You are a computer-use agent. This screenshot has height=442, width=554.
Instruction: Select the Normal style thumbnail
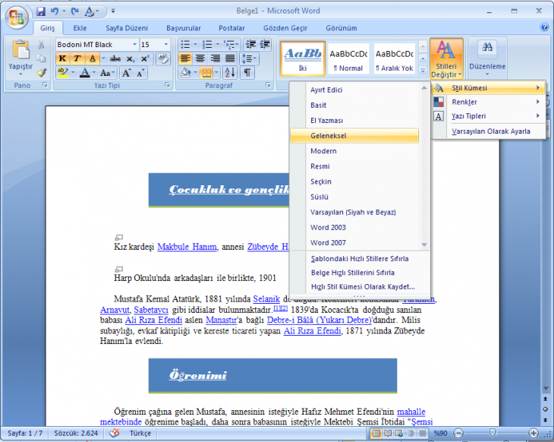(x=348, y=58)
